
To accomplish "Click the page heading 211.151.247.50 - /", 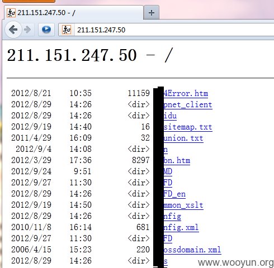I will click(x=90, y=55).
